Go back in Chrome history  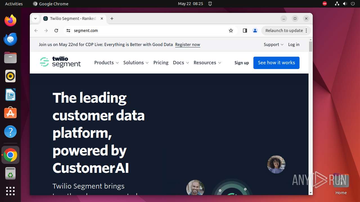[36, 31]
